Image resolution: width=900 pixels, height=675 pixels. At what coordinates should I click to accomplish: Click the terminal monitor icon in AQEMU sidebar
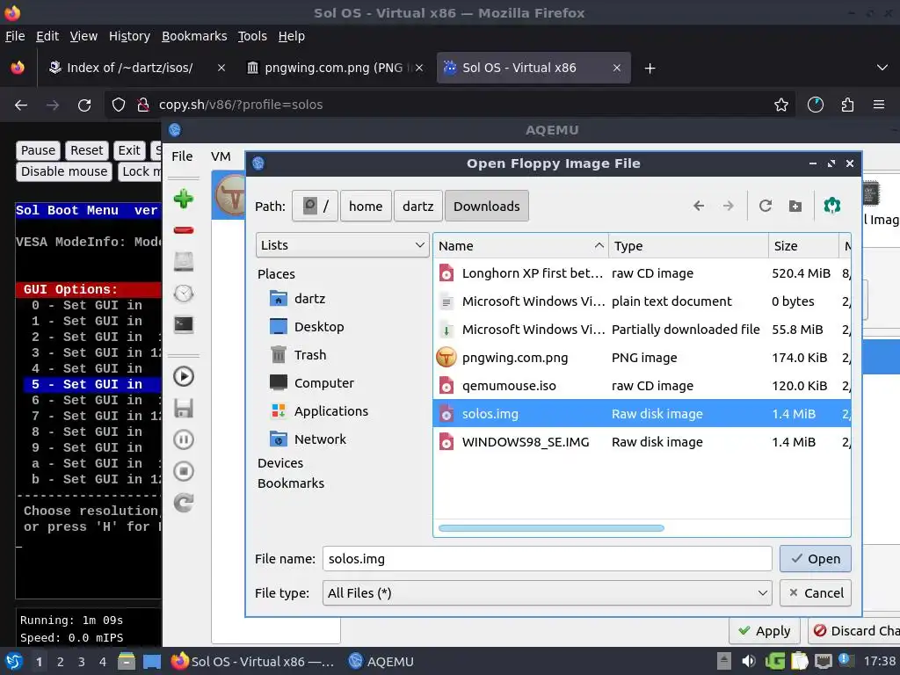coord(184,325)
